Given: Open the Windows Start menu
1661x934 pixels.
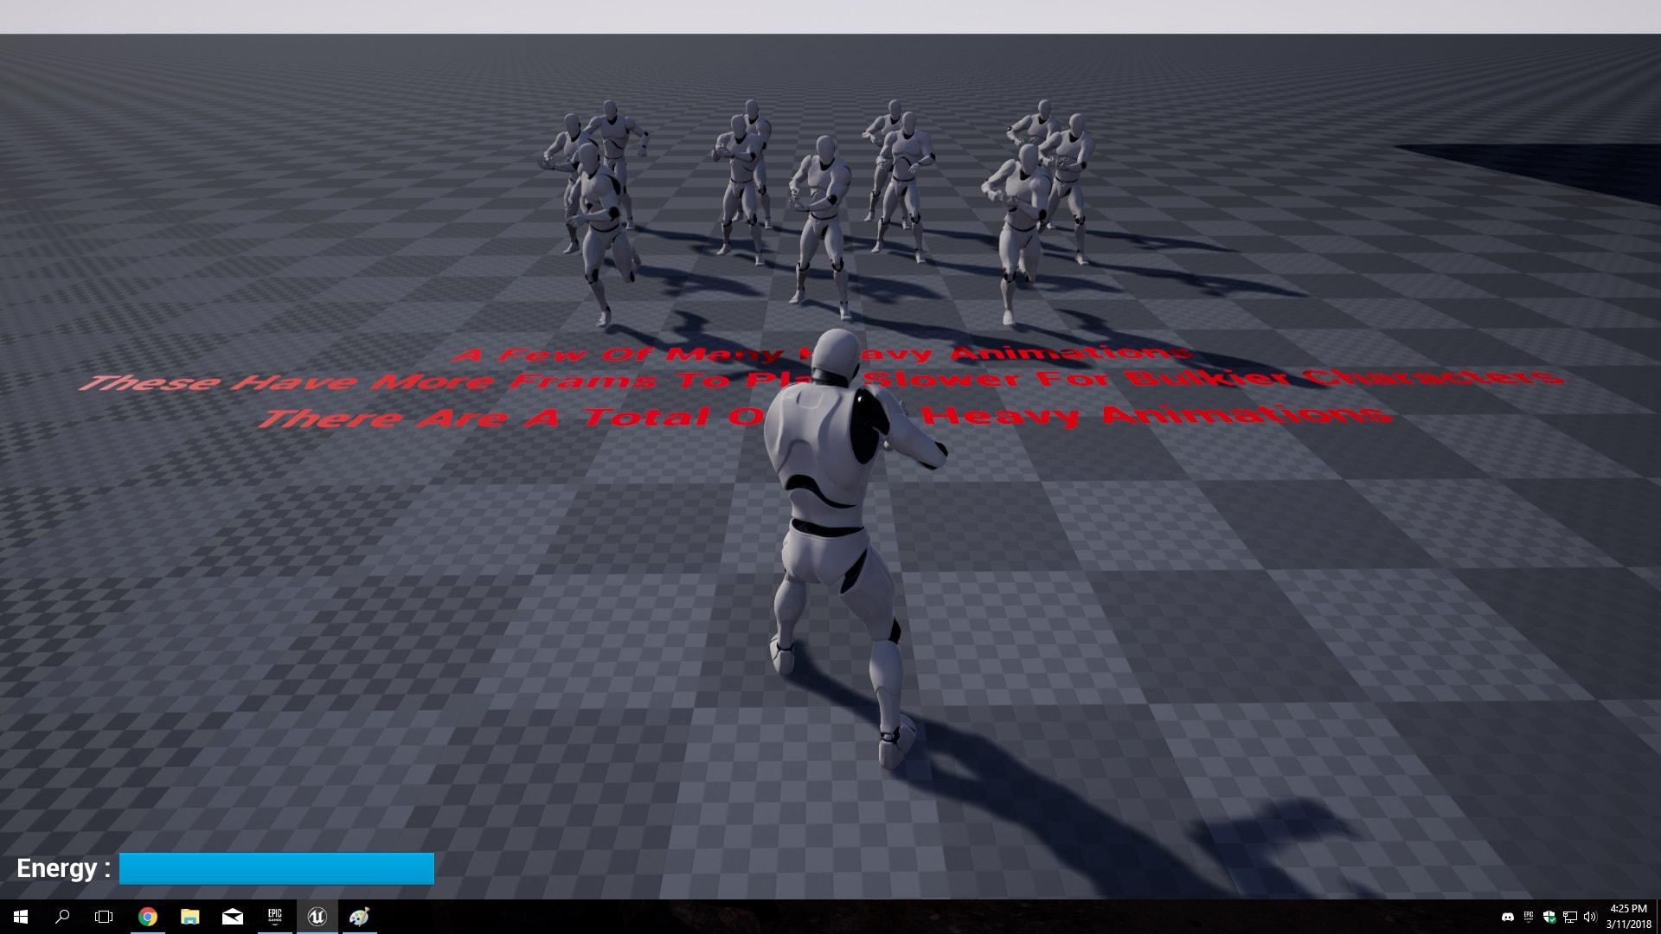Looking at the screenshot, I should point(21,918).
